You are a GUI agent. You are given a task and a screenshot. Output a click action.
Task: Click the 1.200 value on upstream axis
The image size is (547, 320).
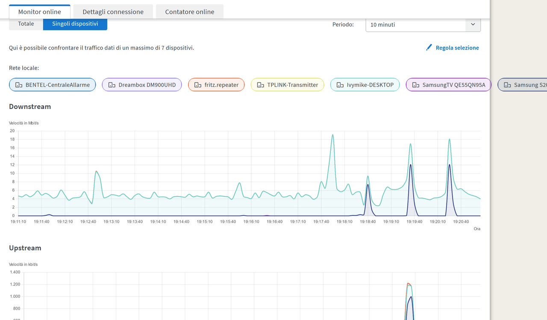click(15, 285)
